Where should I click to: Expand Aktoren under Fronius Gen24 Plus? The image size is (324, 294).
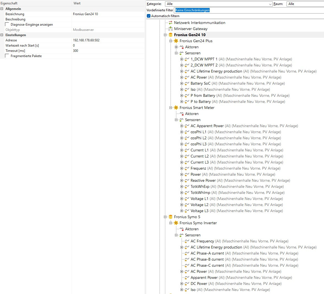[x=176, y=47]
